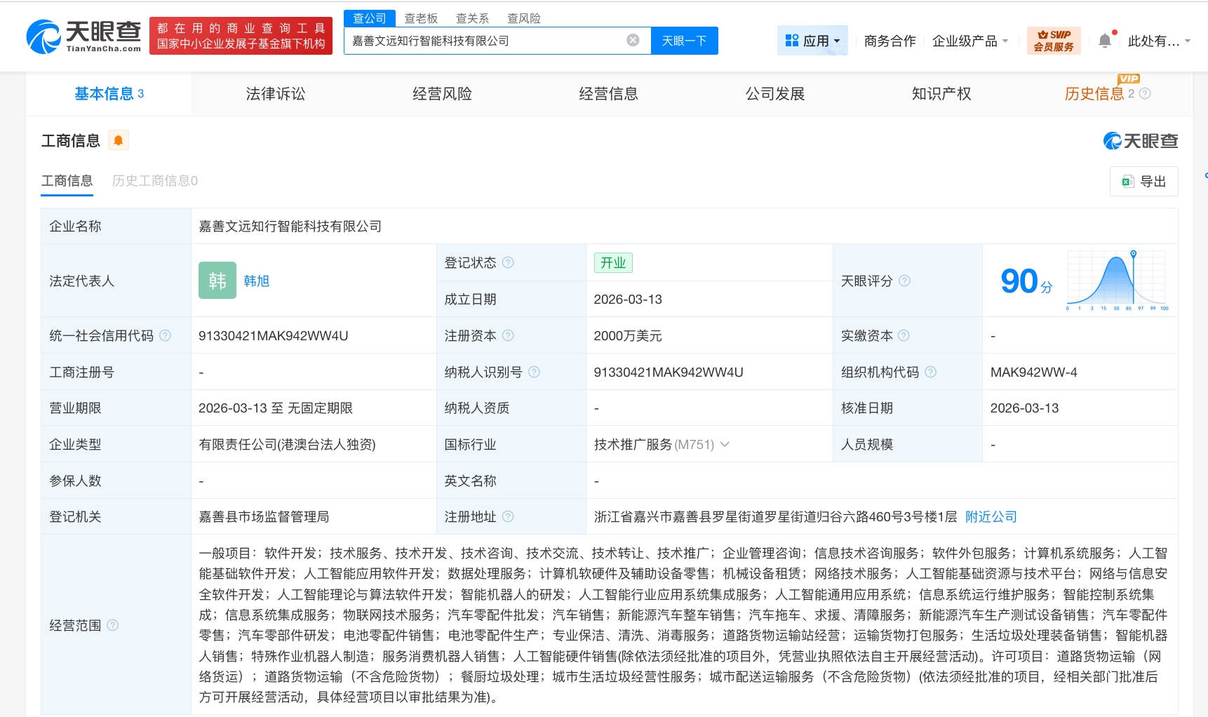This screenshot has height=717, width=1208.
Task: Open the 附近公司 link
Action: click(x=991, y=516)
